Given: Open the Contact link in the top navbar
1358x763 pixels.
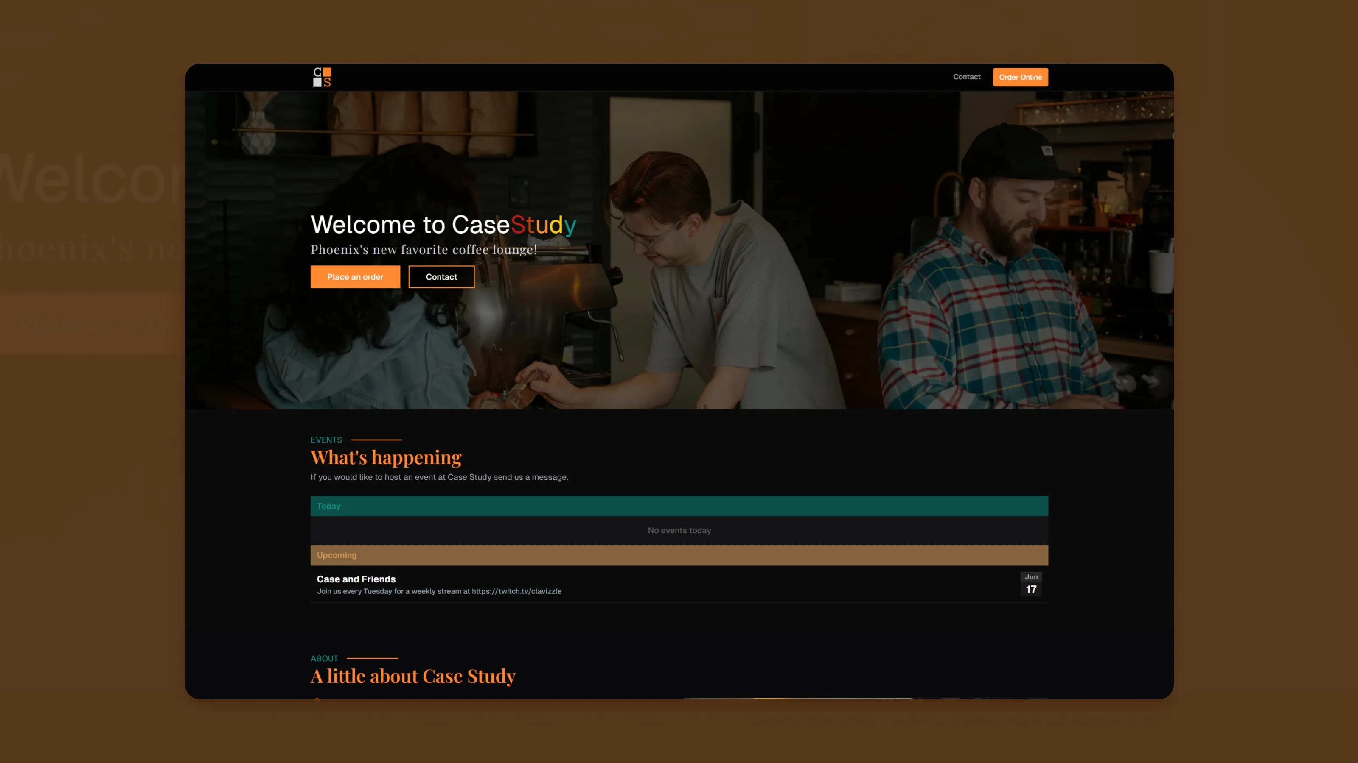Looking at the screenshot, I should [966, 77].
